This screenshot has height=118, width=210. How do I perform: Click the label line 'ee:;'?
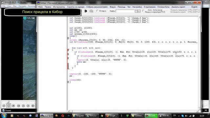click(x=72, y=76)
